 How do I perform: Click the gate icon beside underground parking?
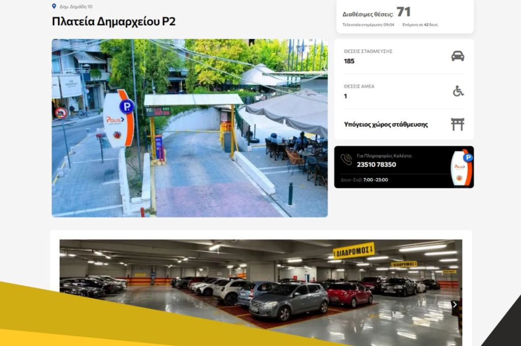click(x=457, y=124)
